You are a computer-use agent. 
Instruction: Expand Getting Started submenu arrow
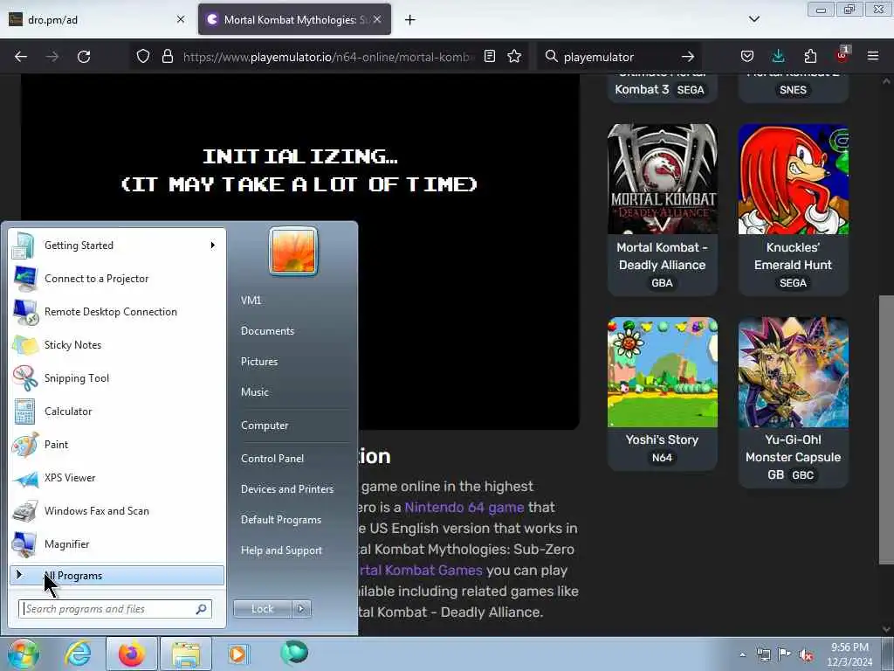[x=213, y=246]
